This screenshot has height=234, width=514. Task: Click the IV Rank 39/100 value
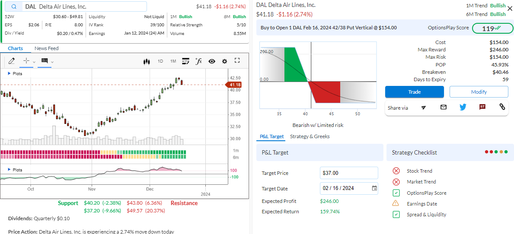point(157,25)
